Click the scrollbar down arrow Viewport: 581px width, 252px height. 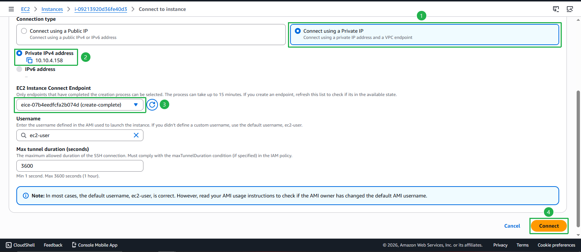578,235
